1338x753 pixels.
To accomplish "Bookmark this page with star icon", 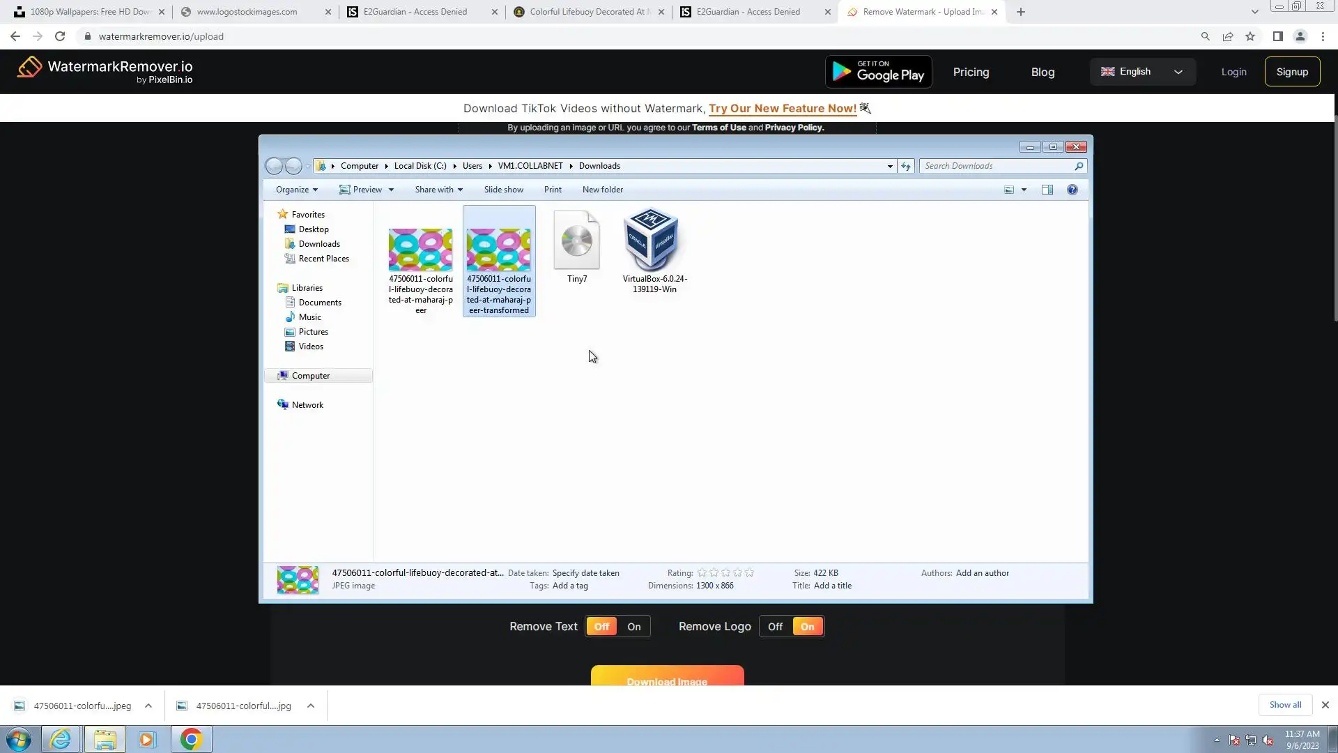I will tap(1250, 36).
